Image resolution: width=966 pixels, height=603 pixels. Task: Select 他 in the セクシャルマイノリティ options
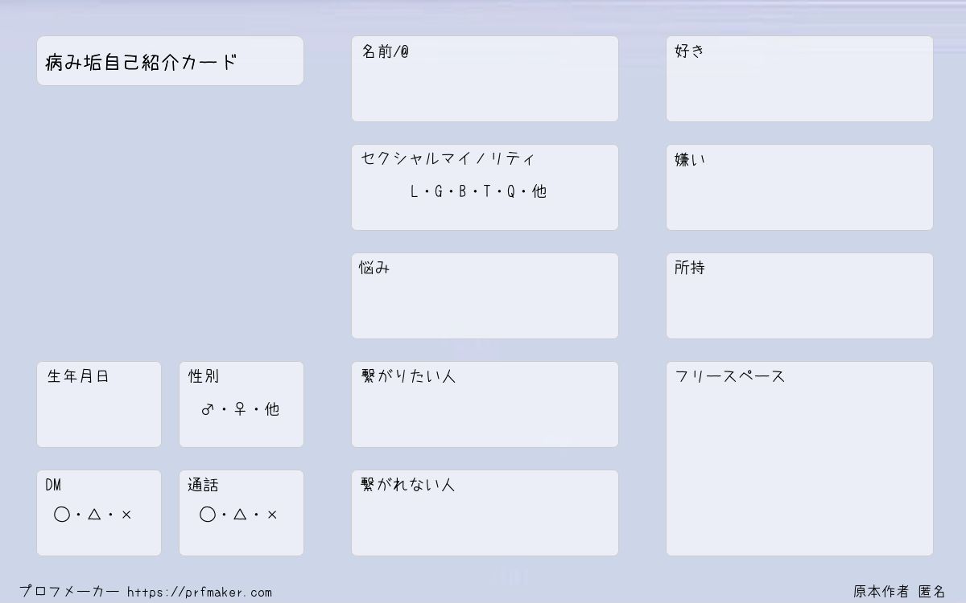pos(539,191)
